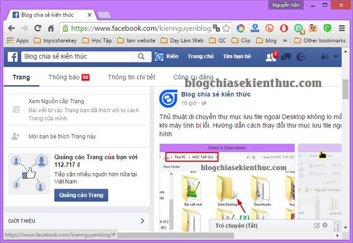Image resolution: width=353 pixels, height=243 pixels.
Task: Open the blog bookmark folder
Action: [x=266, y=41]
